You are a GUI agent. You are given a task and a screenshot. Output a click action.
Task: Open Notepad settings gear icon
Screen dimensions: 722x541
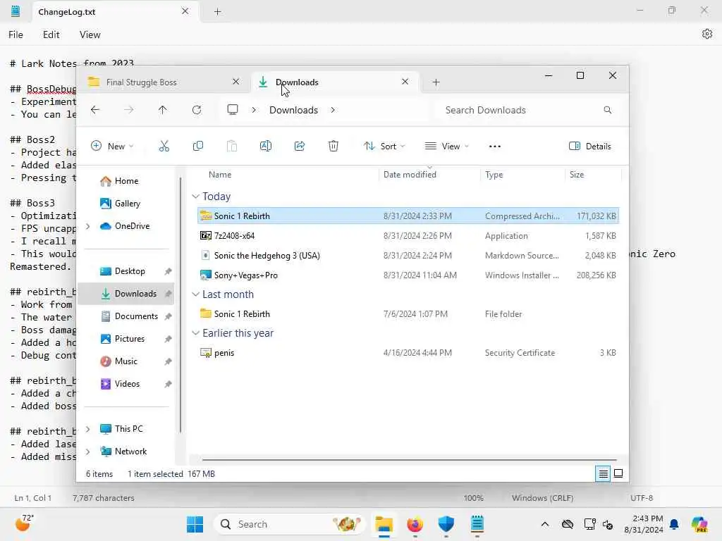706,34
